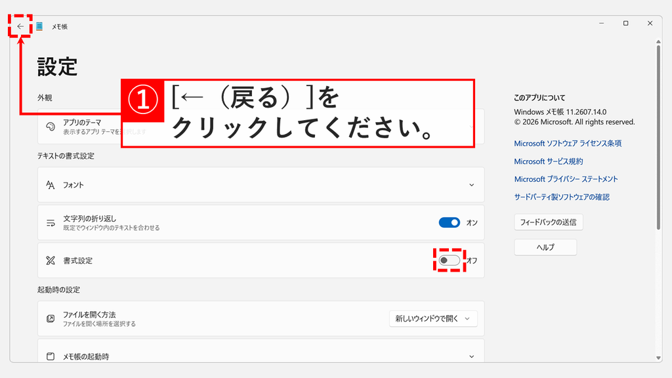This screenshot has height=378, width=672.
Task: Open Microsoft プライバシー ステートメント link
Action: (566, 179)
